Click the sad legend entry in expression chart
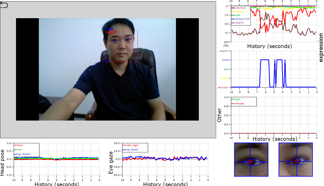Viewport: 324px width, 186px height. click(x=237, y=15)
